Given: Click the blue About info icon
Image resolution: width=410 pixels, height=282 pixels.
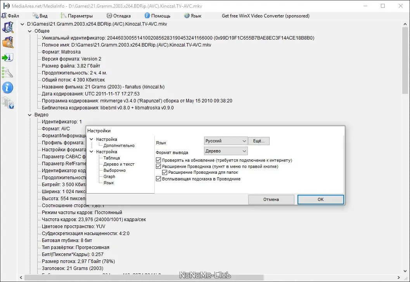Looking at the screenshot, I should 8,88.
